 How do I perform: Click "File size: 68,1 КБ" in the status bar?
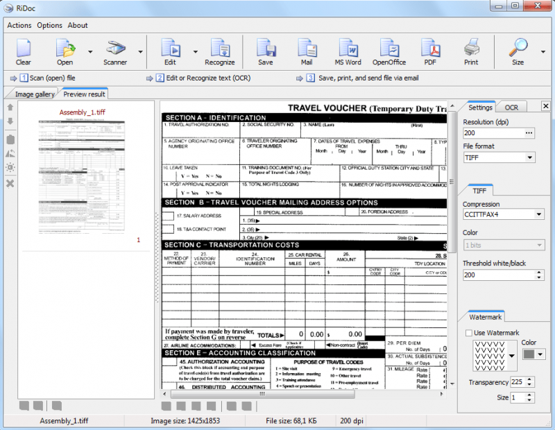click(291, 421)
